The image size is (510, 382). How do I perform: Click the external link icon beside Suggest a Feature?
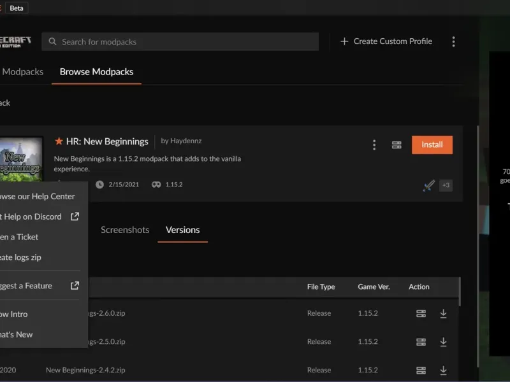(75, 286)
